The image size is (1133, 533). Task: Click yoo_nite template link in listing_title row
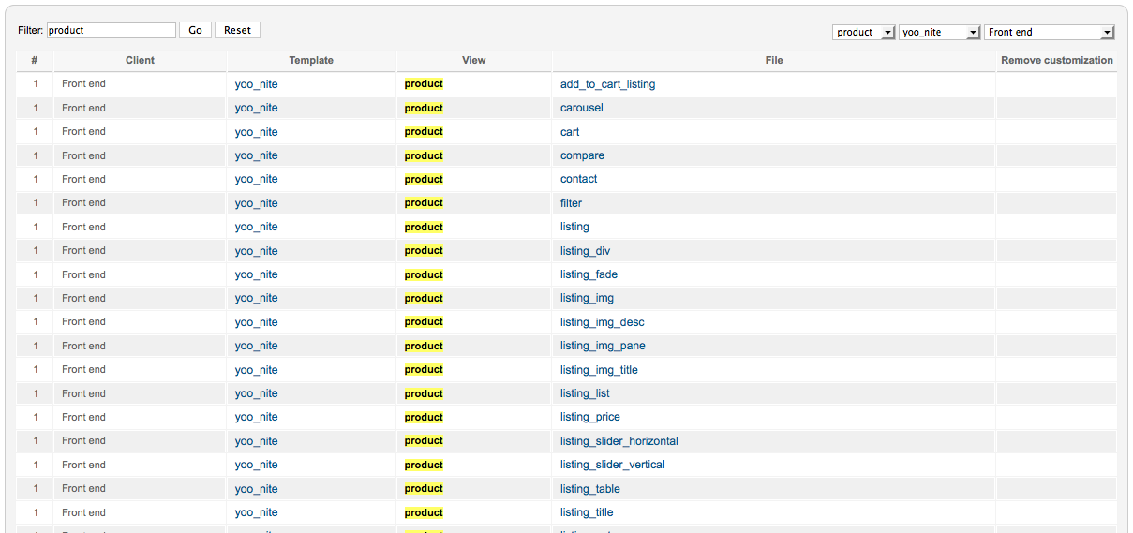tap(256, 512)
